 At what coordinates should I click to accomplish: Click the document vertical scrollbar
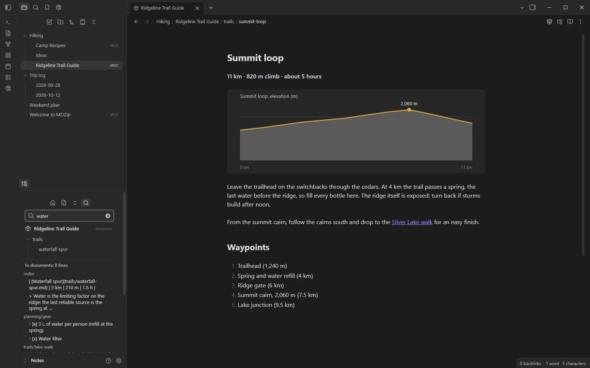click(583, 145)
